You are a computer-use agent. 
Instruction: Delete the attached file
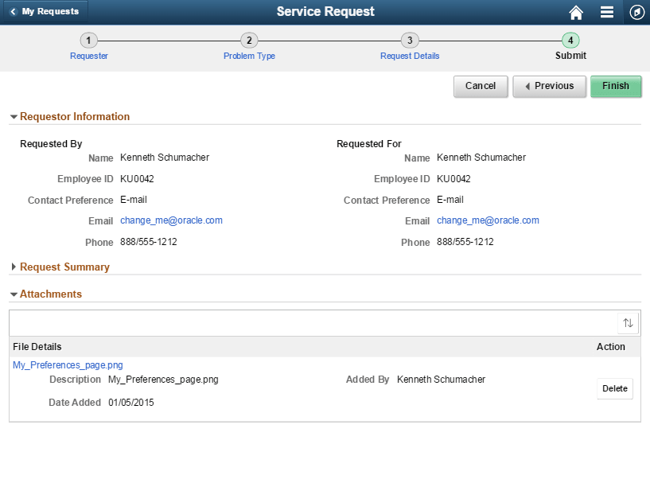tap(614, 388)
